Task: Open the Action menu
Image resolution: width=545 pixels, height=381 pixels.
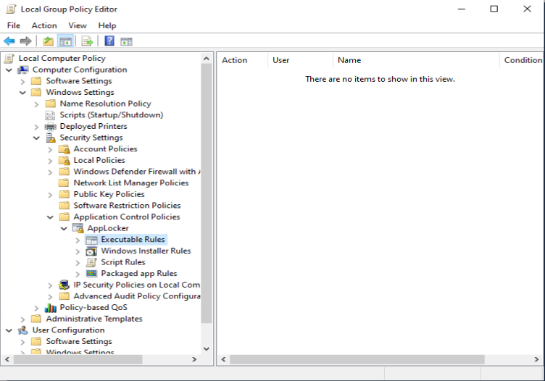Action: (x=44, y=25)
